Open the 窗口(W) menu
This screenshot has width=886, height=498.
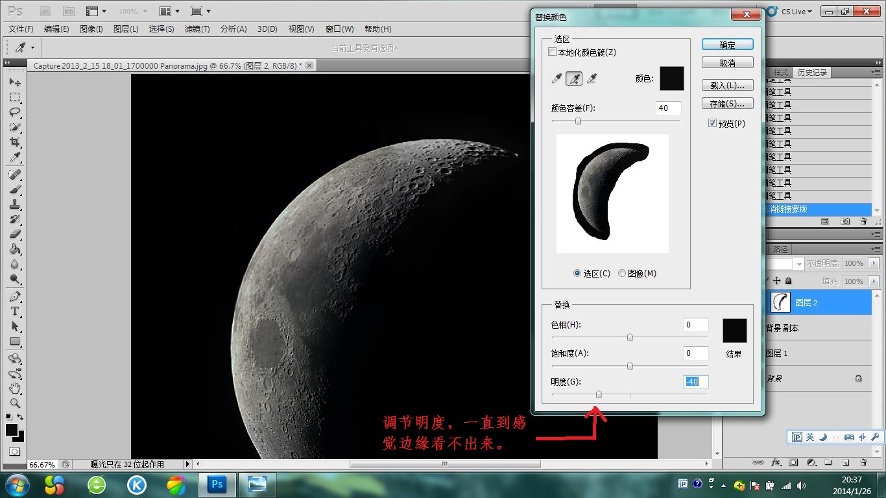coord(339,29)
